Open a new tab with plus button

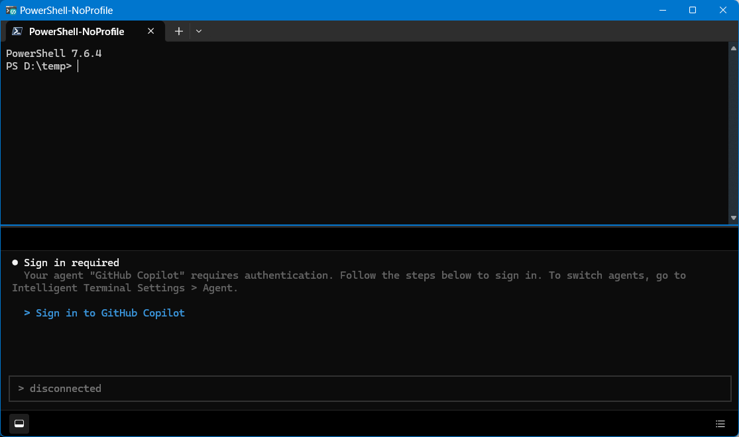pos(179,31)
